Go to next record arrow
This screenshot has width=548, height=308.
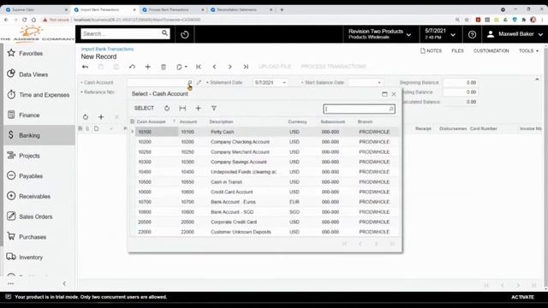point(230,67)
